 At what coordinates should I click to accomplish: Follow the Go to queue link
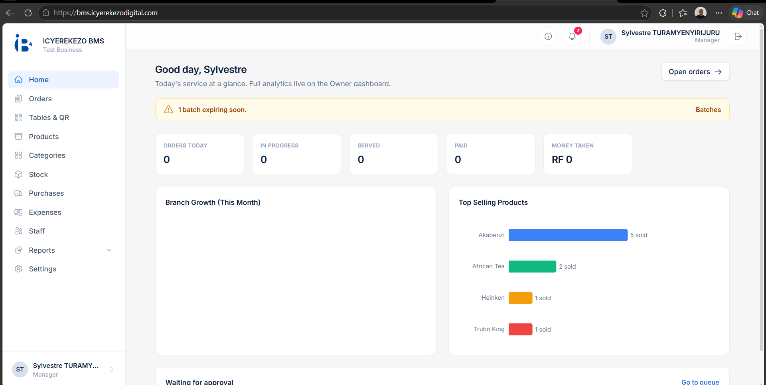point(700,382)
